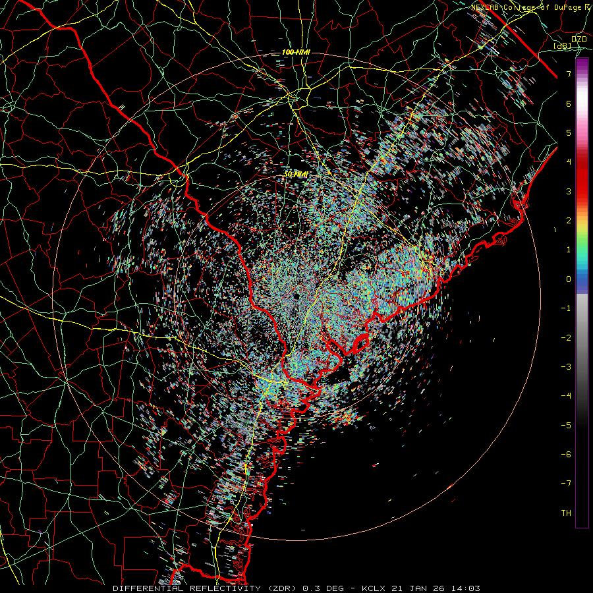The image size is (593, 593).
Task: Select the "7" value on the dB scale
Action: coord(569,74)
